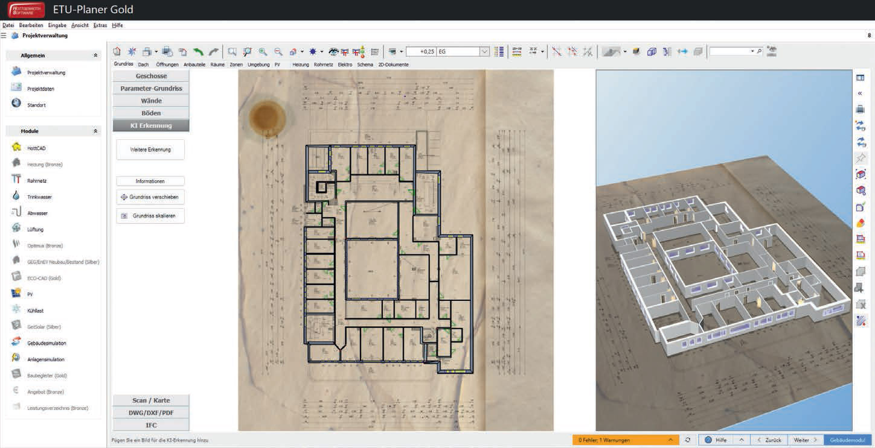This screenshot has width=875, height=448.
Task: Switch to the Öffnungen tab
Action: pos(167,65)
